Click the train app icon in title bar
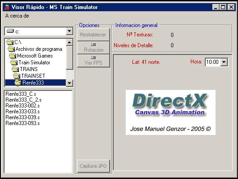238x179 pixels. [7, 7]
